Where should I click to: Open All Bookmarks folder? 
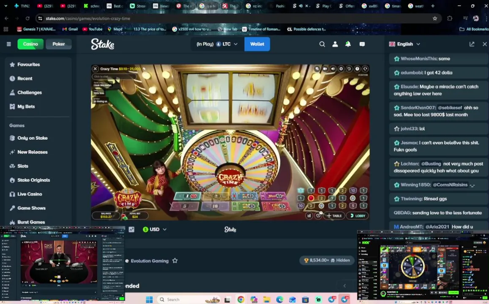coord(474,29)
